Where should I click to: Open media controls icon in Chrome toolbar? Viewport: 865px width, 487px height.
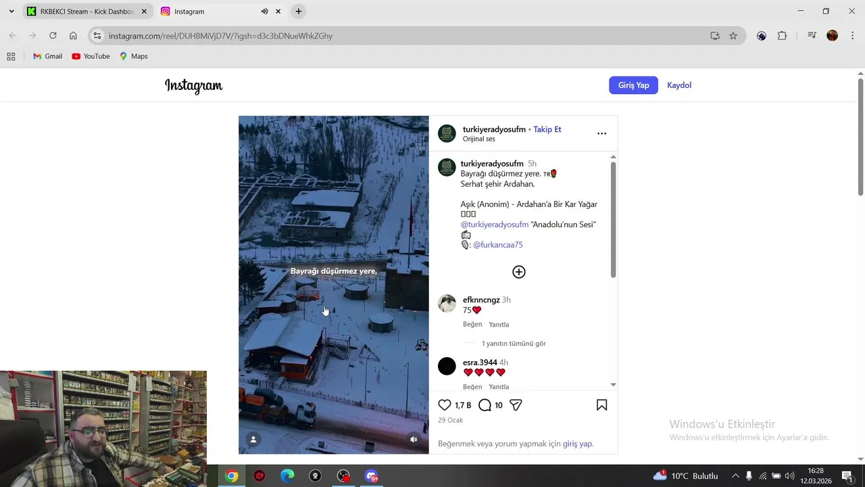coord(812,36)
